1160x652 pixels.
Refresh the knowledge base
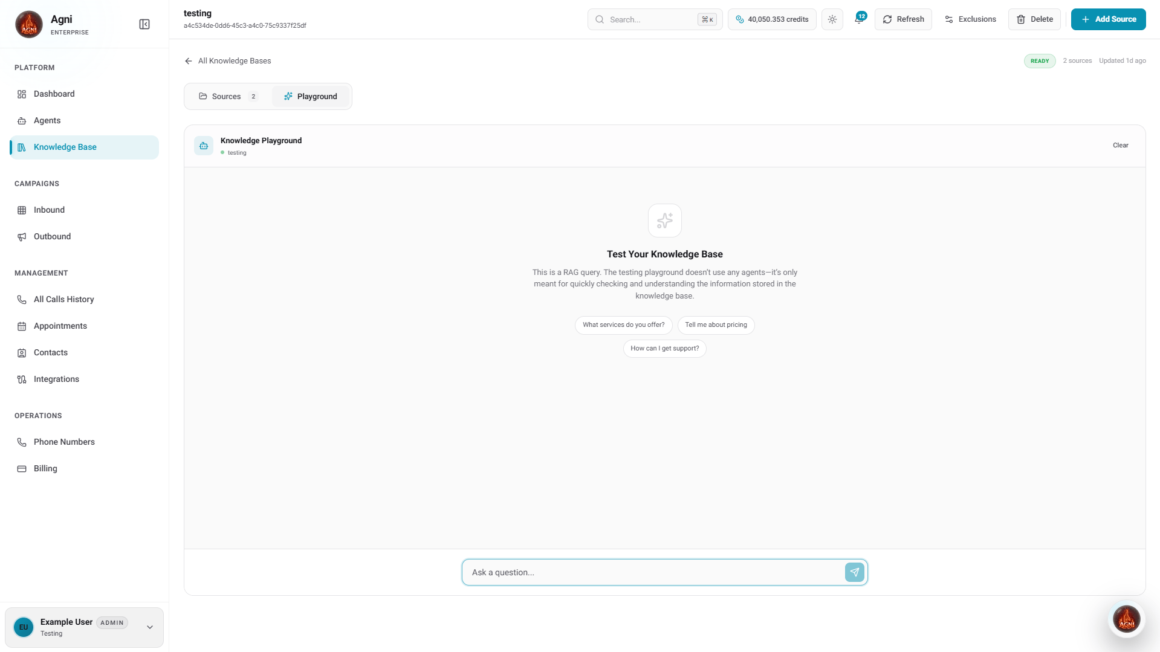pyautogui.click(x=903, y=19)
